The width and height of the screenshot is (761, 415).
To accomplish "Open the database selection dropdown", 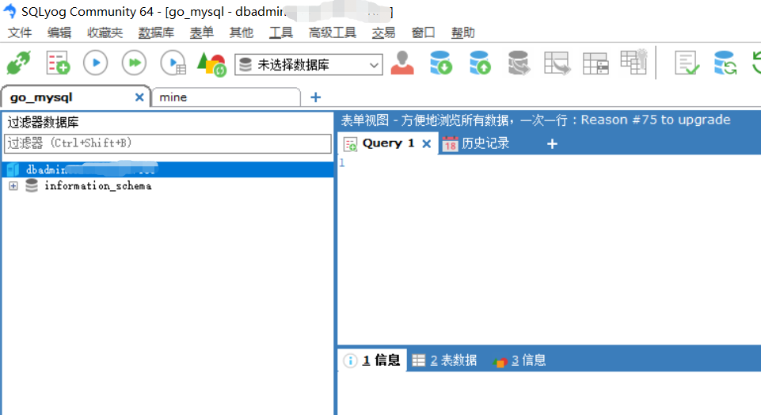I will (309, 65).
